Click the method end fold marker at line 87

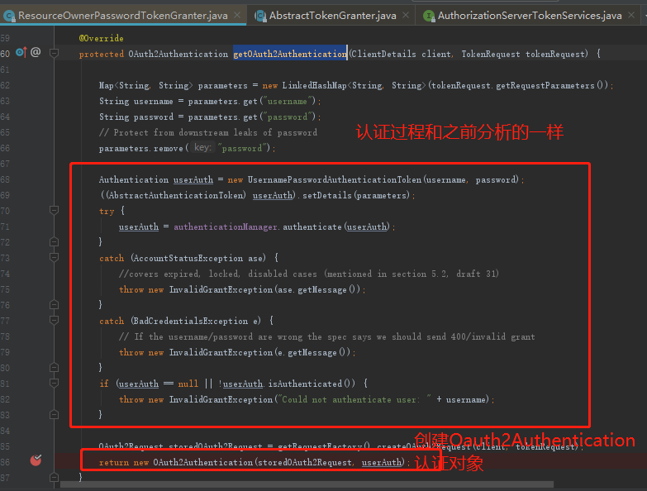(54, 478)
